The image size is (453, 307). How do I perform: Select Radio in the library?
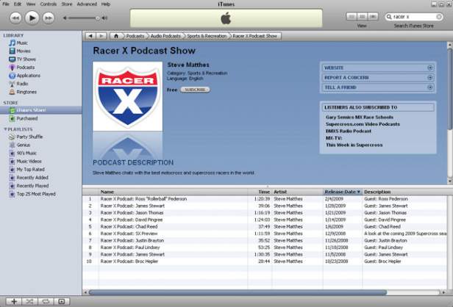pos(18,84)
